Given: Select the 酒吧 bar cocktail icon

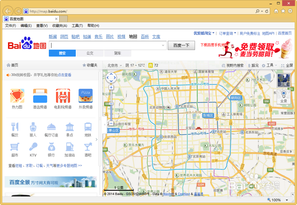Looking at the screenshot, I should 88,147.
